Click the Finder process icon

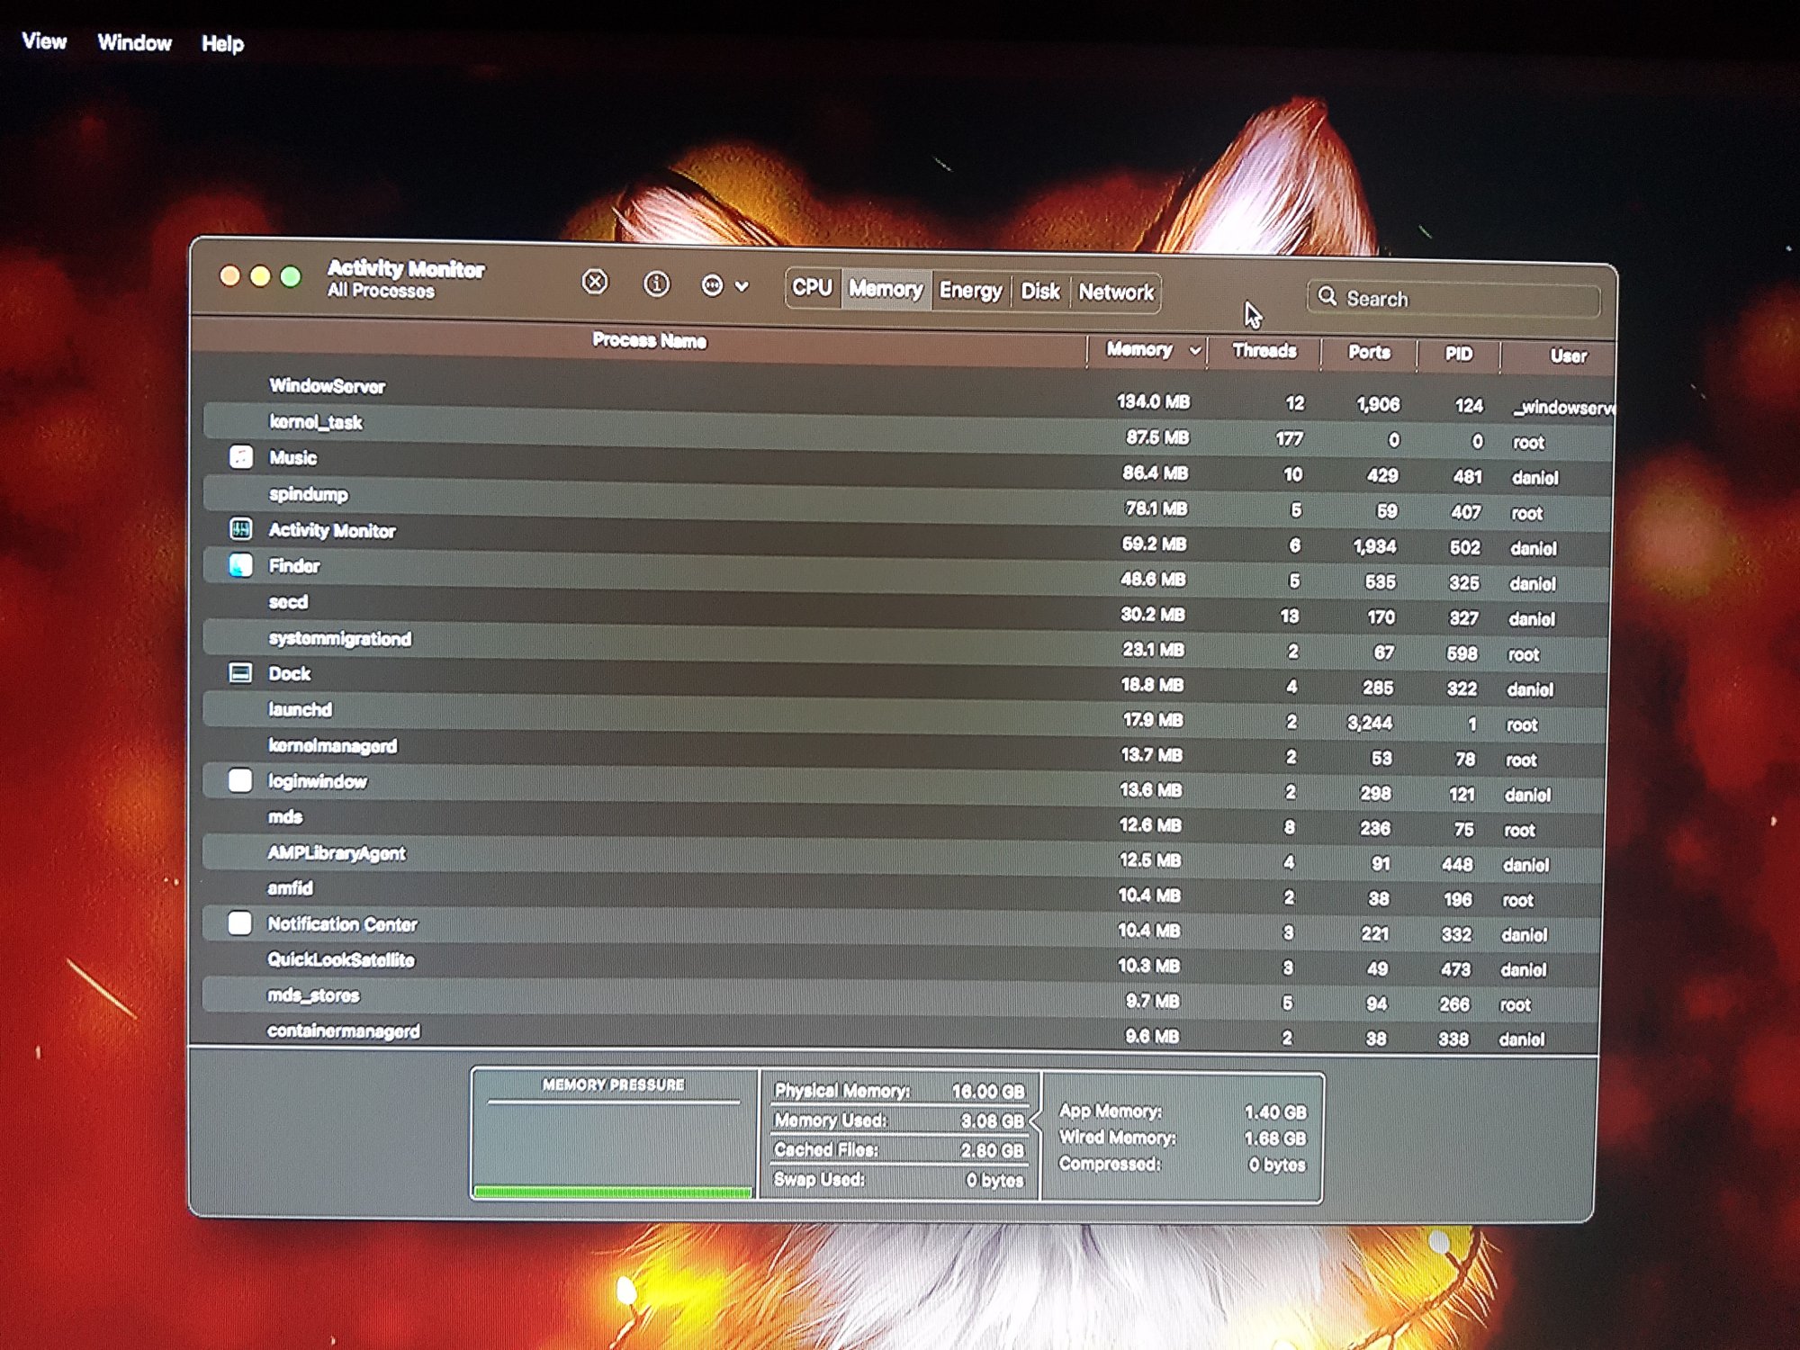[x=240, y=565]
